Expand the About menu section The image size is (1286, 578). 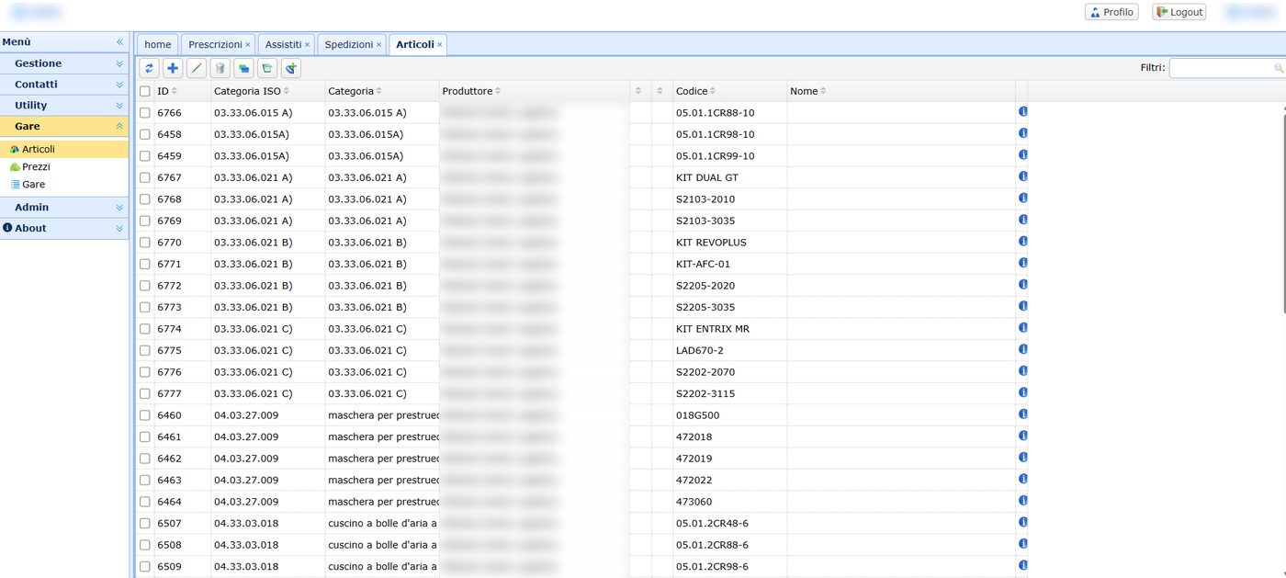click(x=64, y=228)
